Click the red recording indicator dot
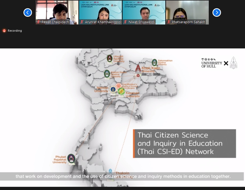The height and width of the screenshot is (190, 245). point(4,31)
